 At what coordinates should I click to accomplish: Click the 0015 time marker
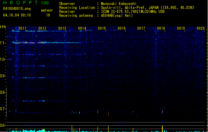pos(102,28)
